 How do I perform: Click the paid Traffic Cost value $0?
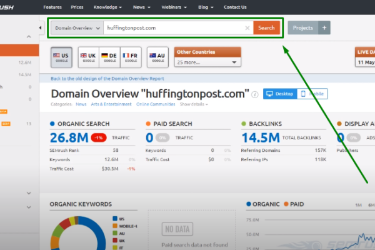211,159
